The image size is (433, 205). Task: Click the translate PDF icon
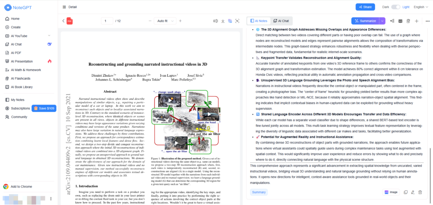[x=230, y=21]
